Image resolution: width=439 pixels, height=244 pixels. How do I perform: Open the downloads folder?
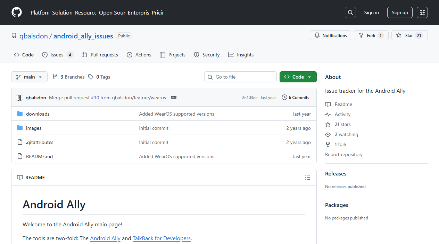click(x=38, y=114)
